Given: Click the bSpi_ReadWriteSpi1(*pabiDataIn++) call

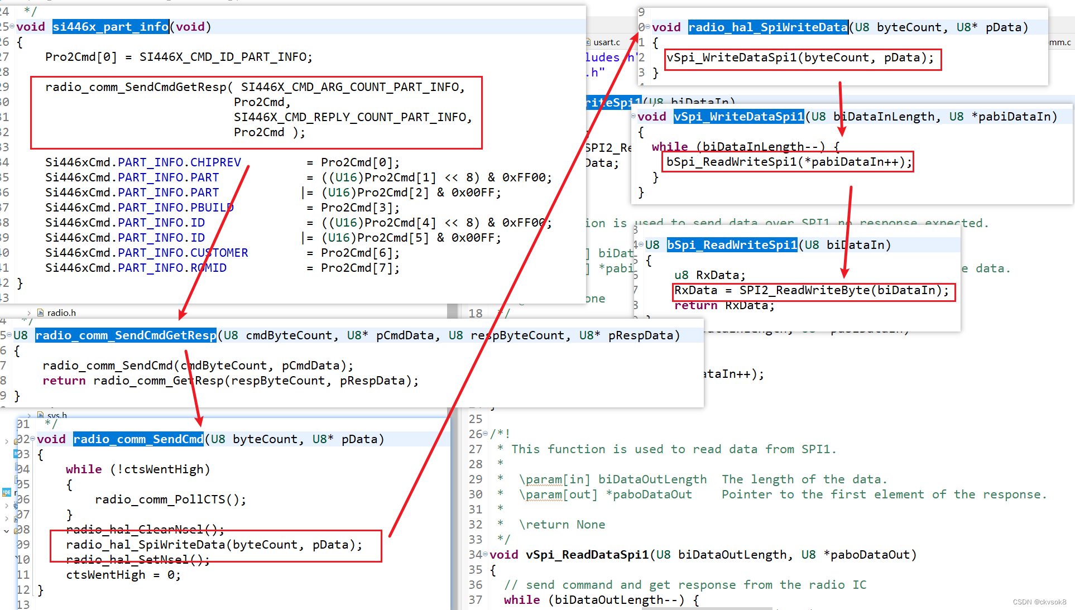Looking at the screenshot, I should [x=789, y=161].
